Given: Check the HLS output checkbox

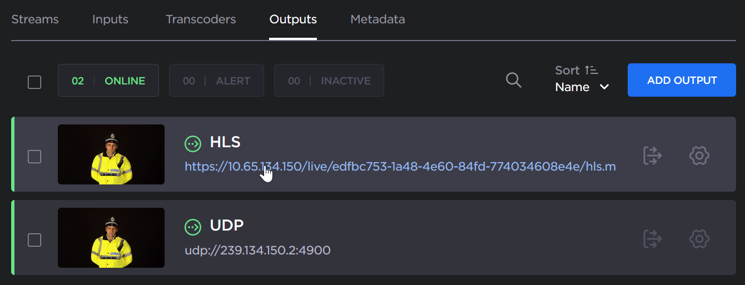Looking at the screenshot, I should tap(34, 157).
